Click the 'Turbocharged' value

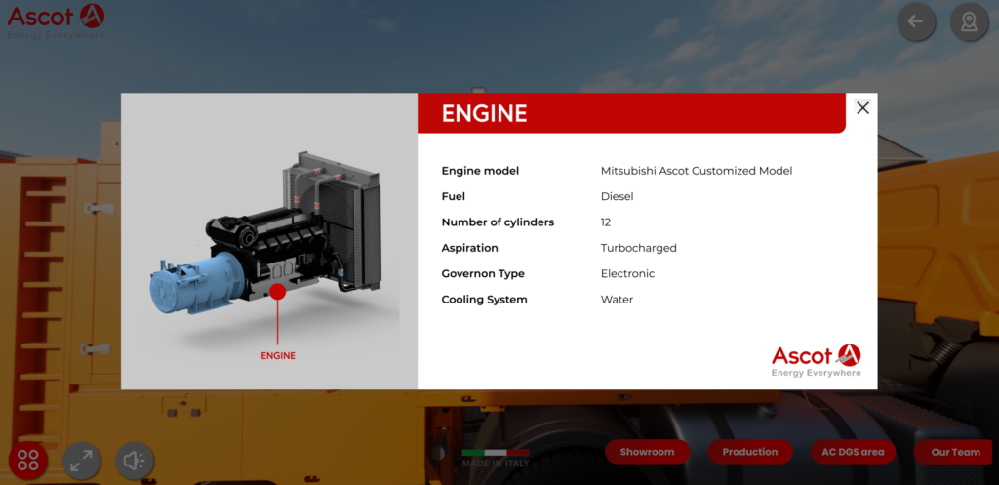click(638, 248)
